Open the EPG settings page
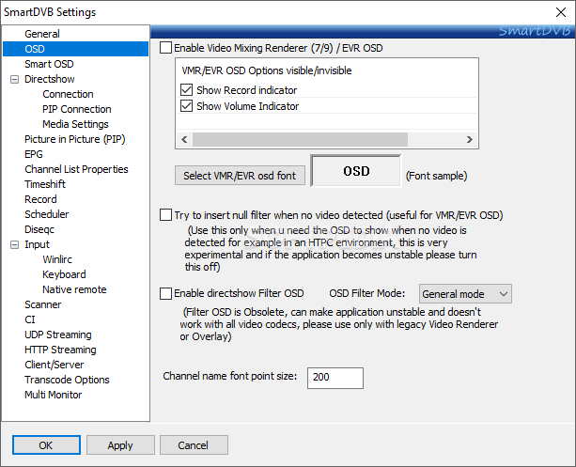This screenshot has width=576, height=467. point(34,154)
